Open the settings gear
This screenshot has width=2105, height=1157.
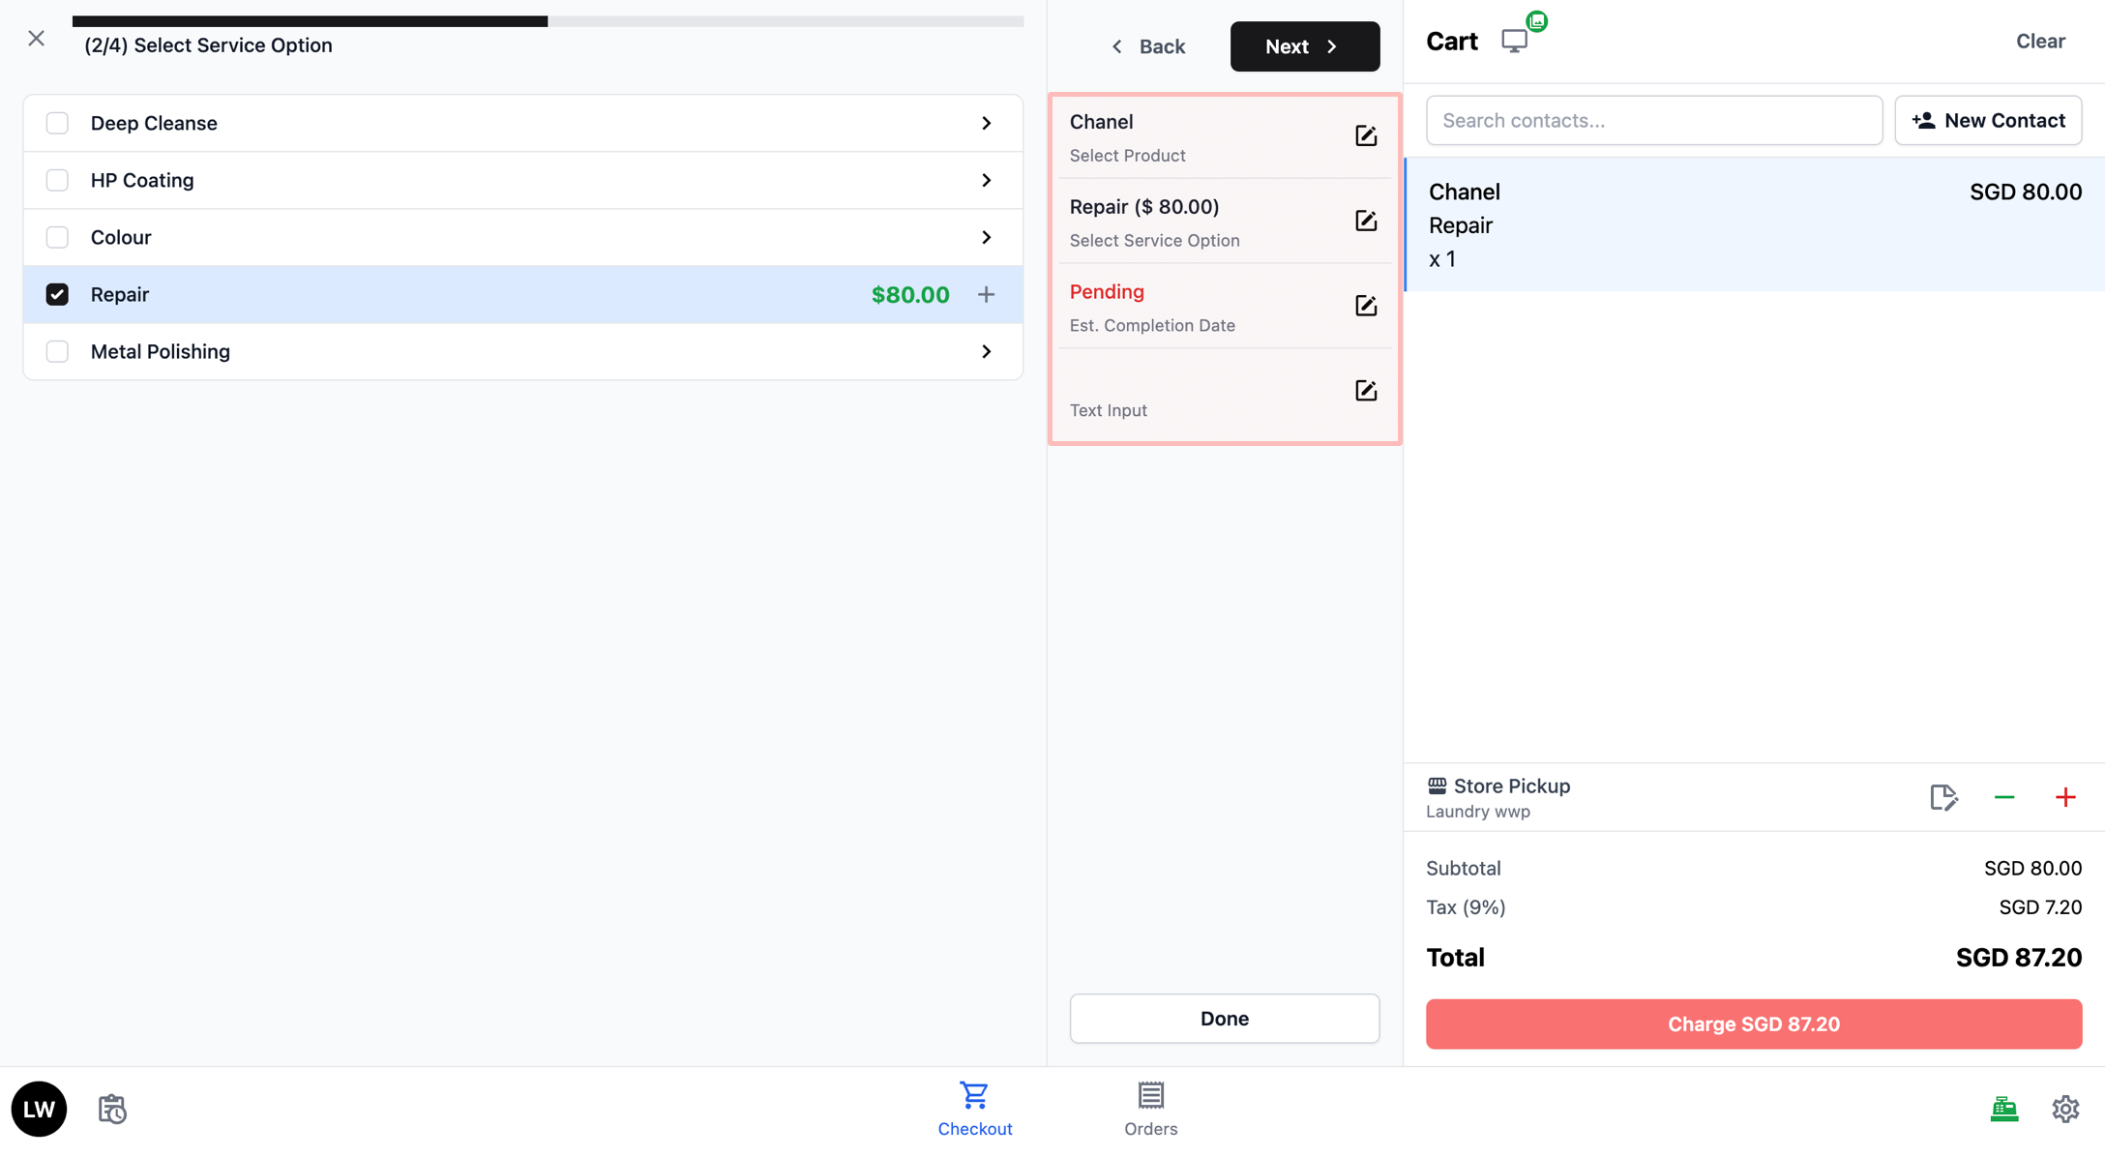click(2064, 1109)
